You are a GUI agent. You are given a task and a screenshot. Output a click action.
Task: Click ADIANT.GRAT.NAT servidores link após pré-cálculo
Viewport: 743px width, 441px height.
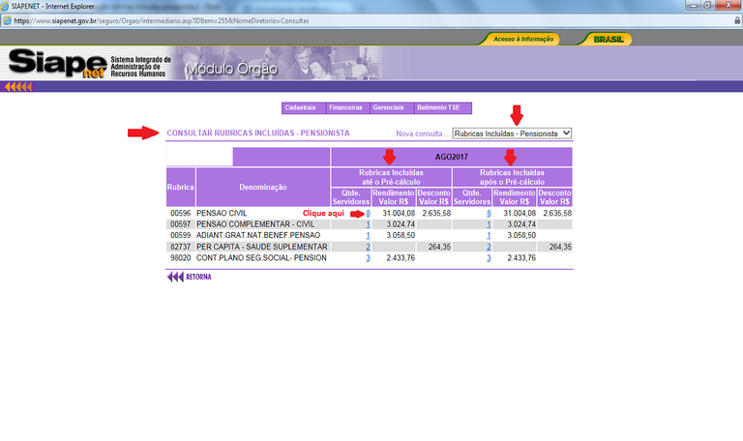click(x=489, y=235)
